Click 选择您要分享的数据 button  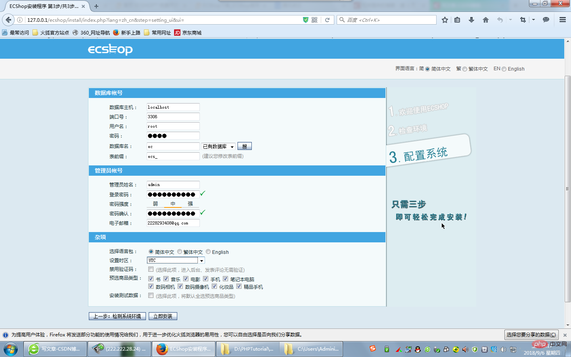(531, 335)
